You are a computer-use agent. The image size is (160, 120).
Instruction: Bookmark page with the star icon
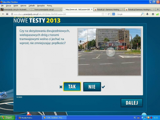click(x=103, y=14)
